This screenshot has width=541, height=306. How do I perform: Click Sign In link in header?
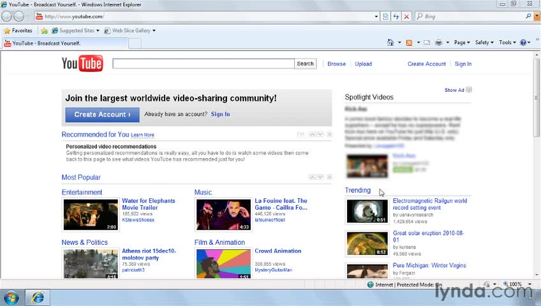click(x=463, y=64)
